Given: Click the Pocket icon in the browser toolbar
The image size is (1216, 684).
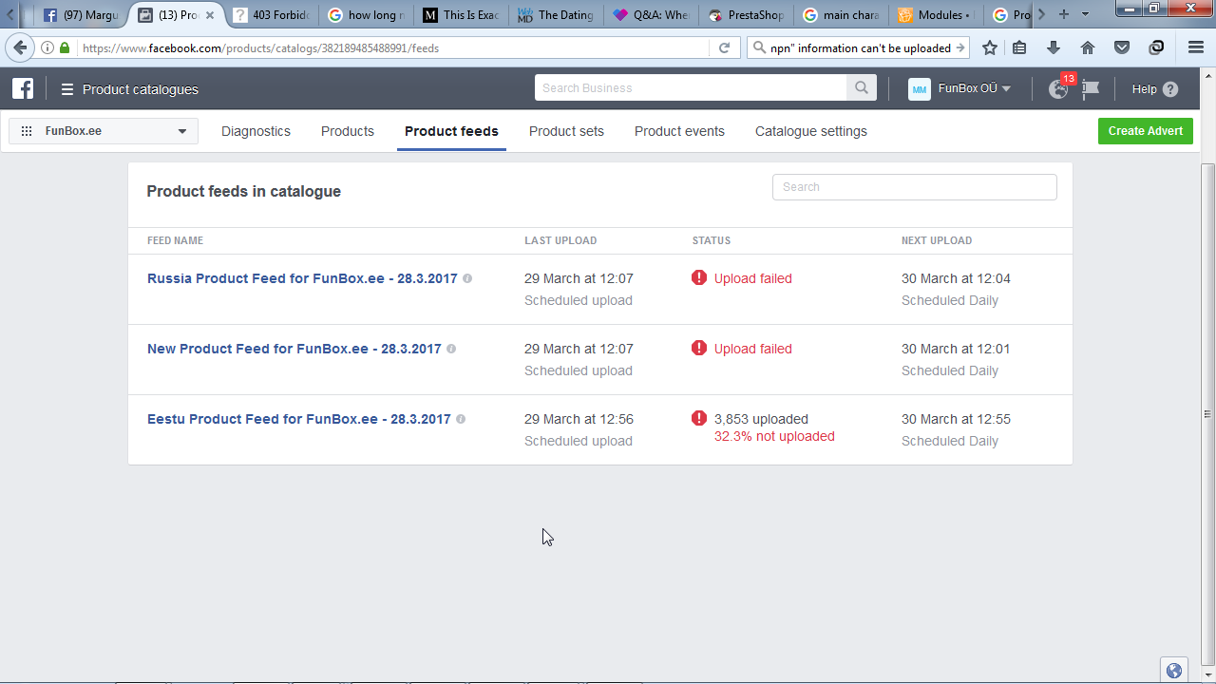Looking at the screenshot, I should [x=1122, y=47].
